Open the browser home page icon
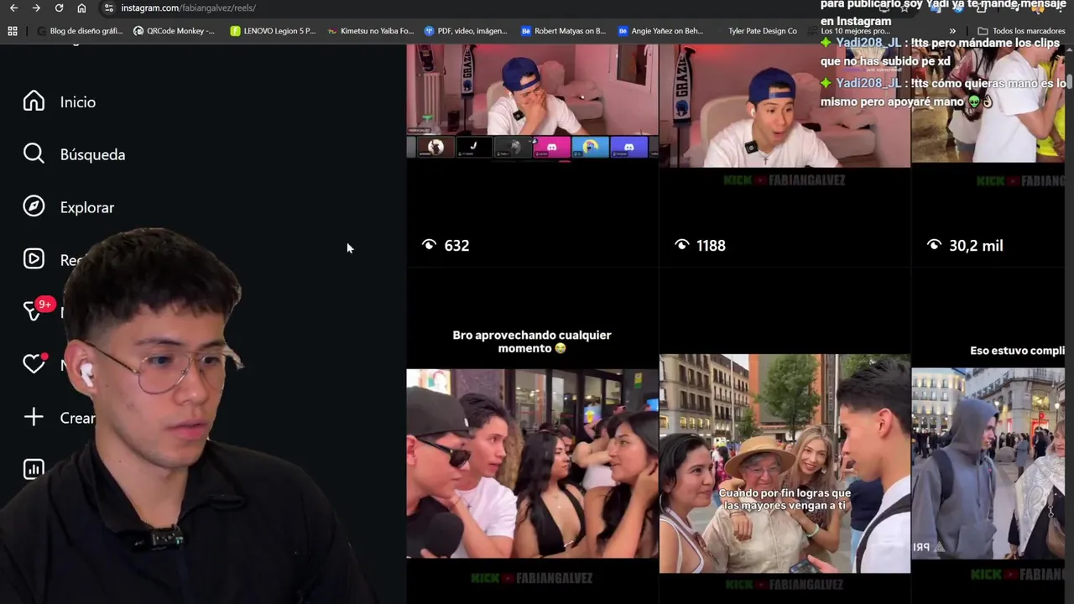1074x604 pixels. point(81,8)
